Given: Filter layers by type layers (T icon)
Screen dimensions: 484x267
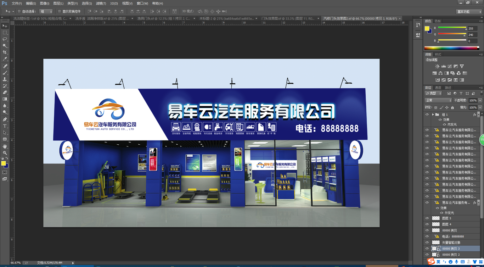Looking at the screenshot, I should [x=461, y=93].
